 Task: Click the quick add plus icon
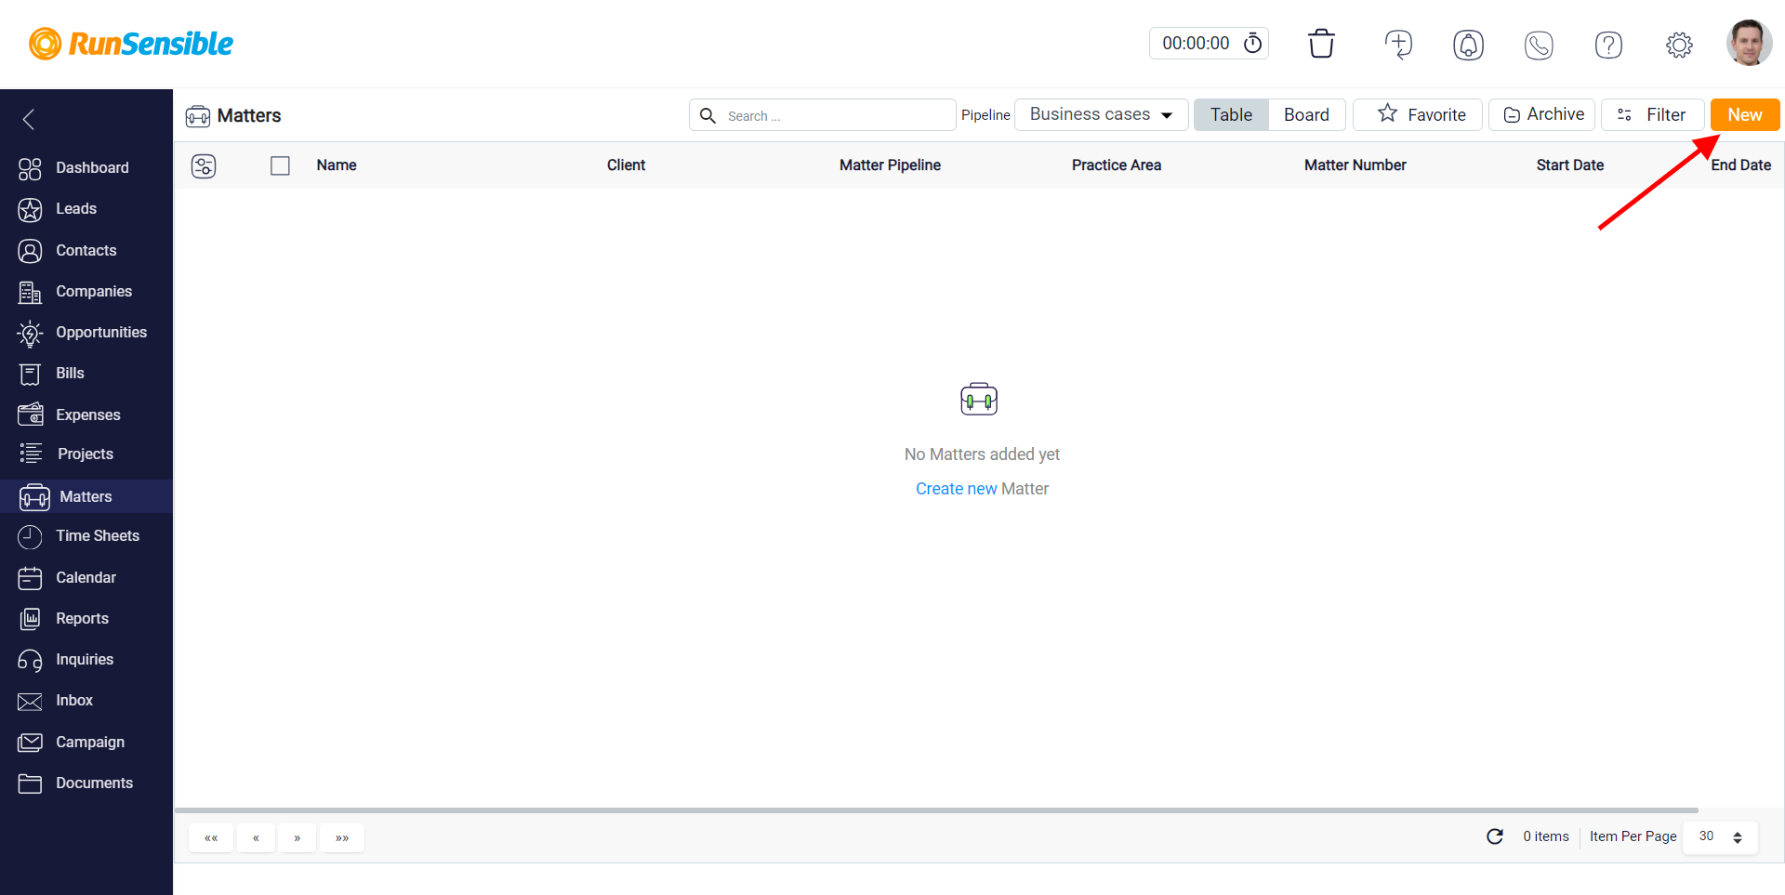point(1398,44)
